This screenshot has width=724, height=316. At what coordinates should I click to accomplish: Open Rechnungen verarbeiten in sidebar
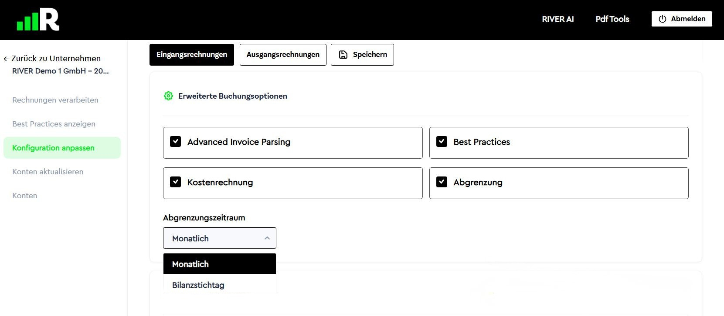click(x=55, y=100)
